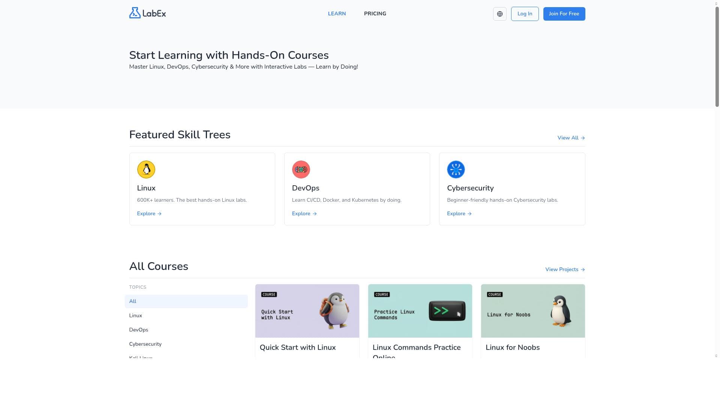The width and height of the screenshot is (720, 405).
Task: Follow the View Projects link
Action: [565, 270]
